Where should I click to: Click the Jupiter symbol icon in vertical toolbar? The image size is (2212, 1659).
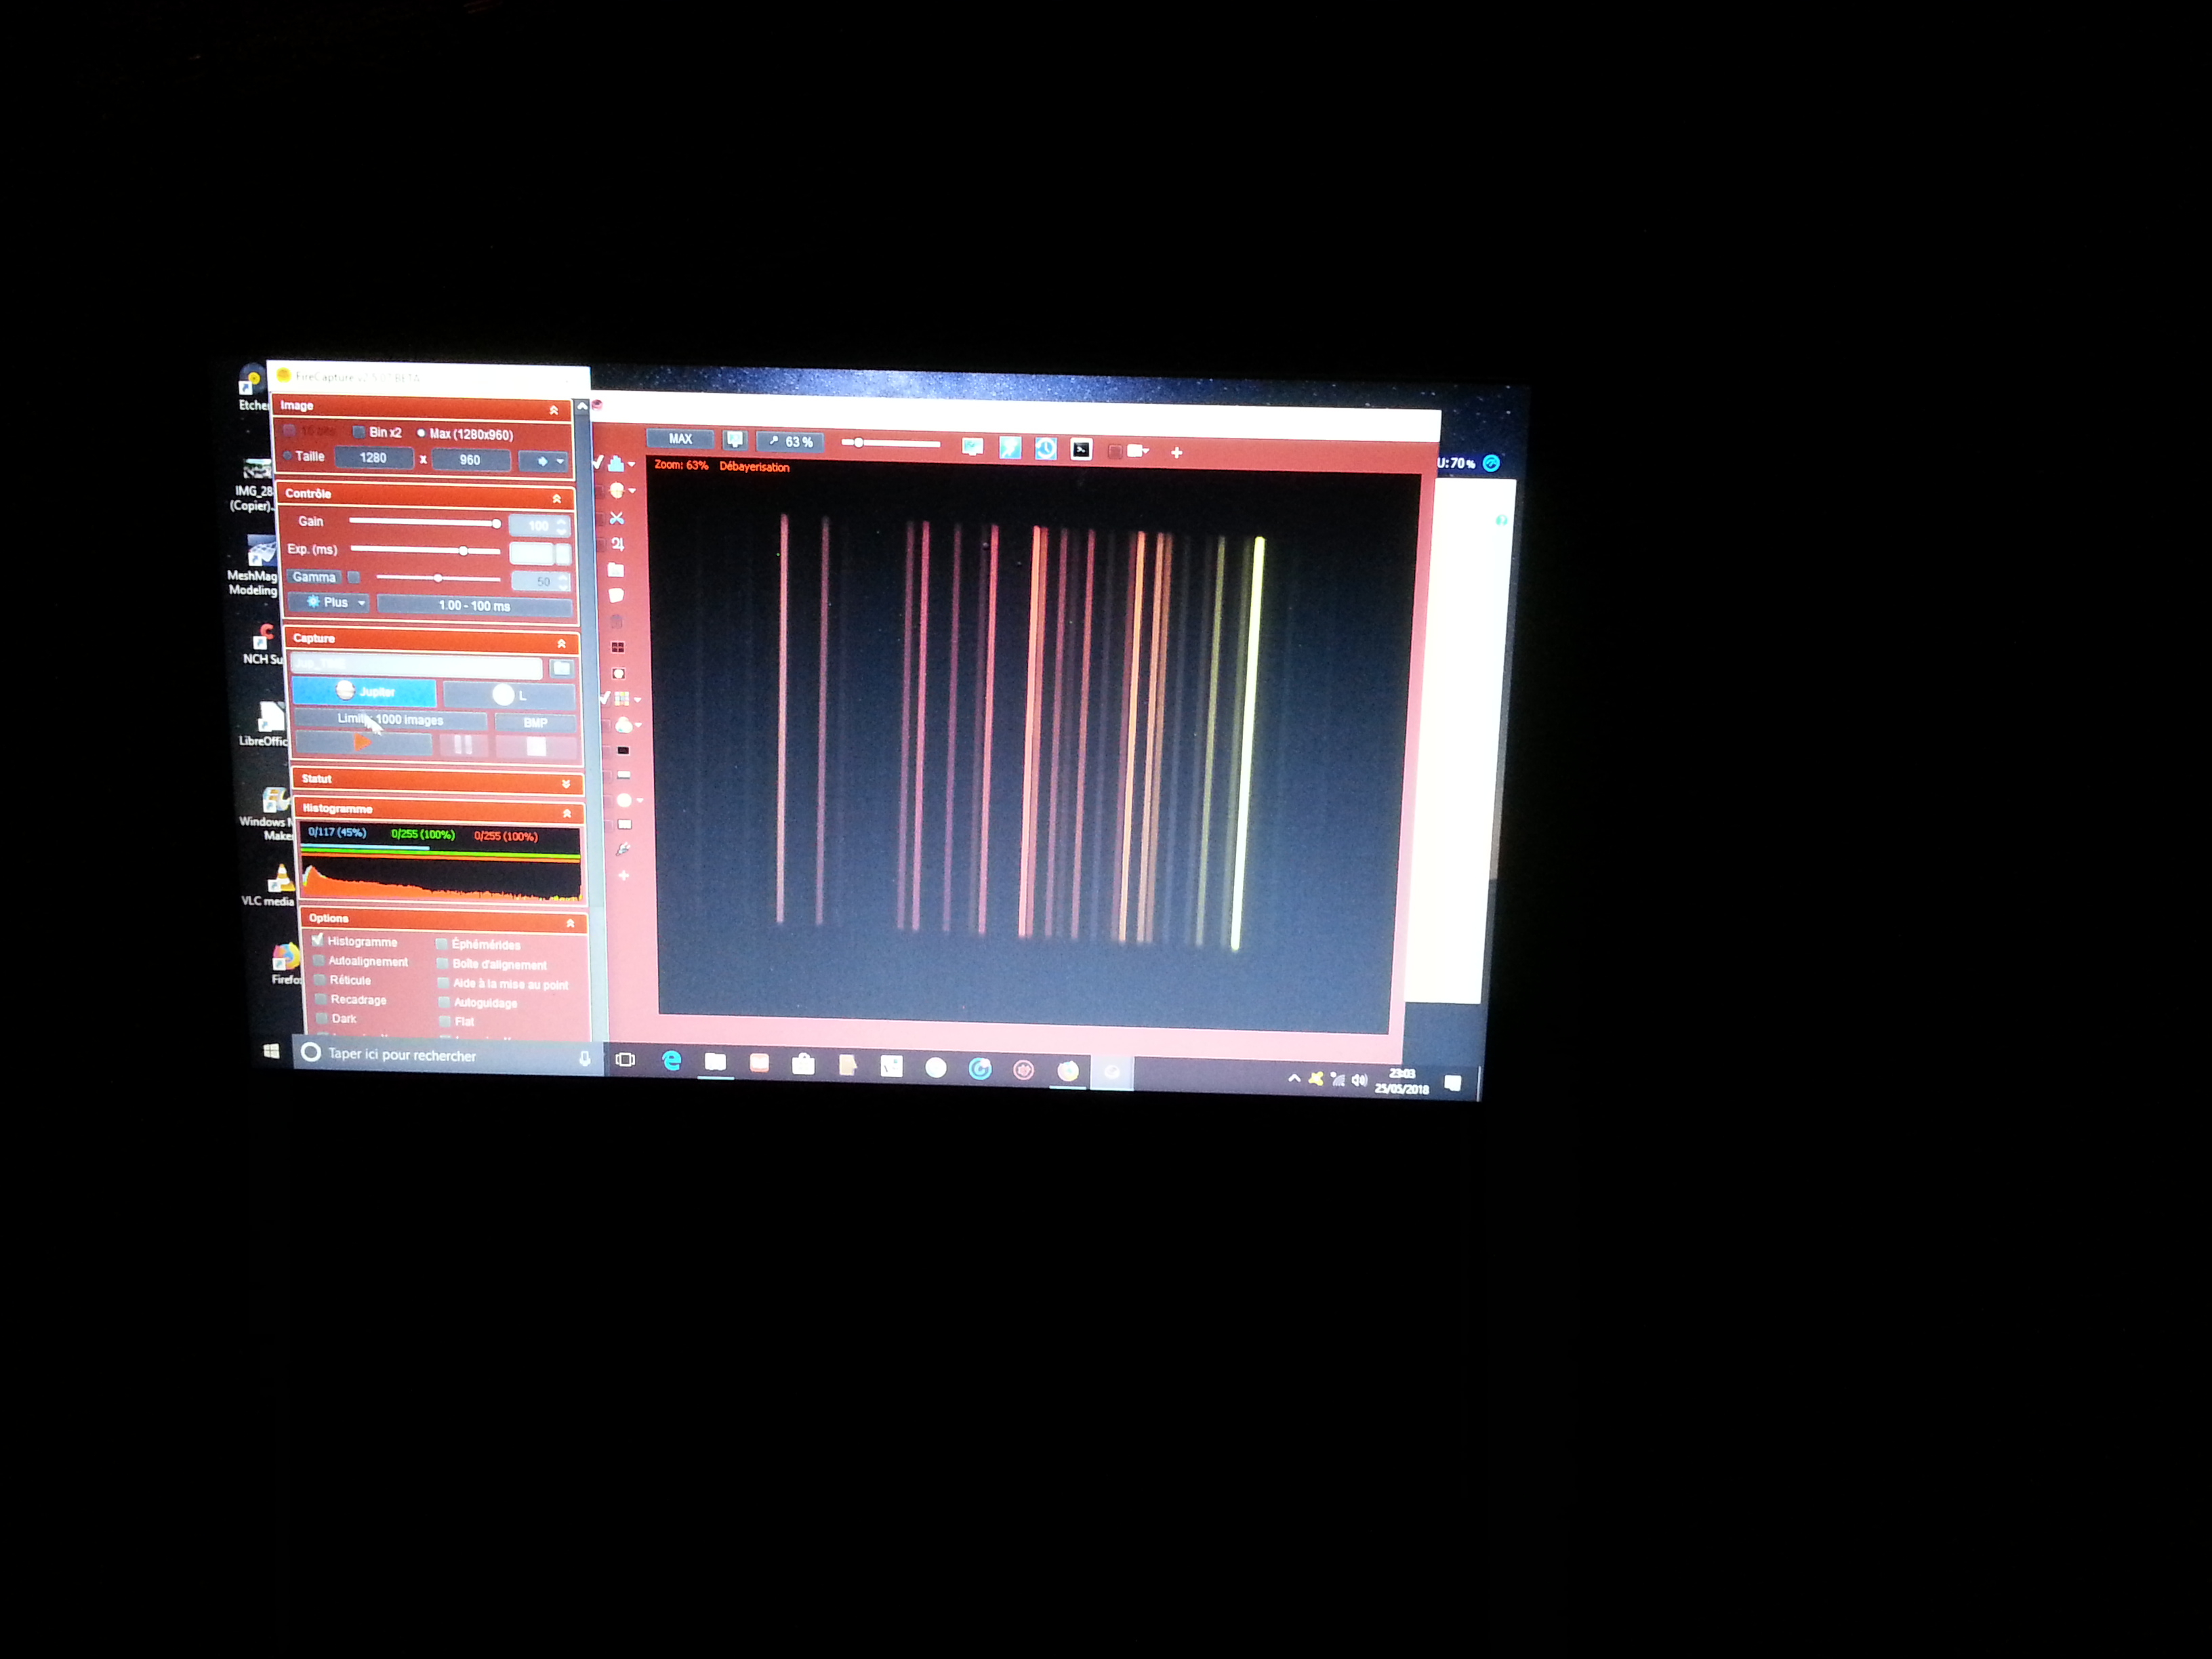(617, 544)
